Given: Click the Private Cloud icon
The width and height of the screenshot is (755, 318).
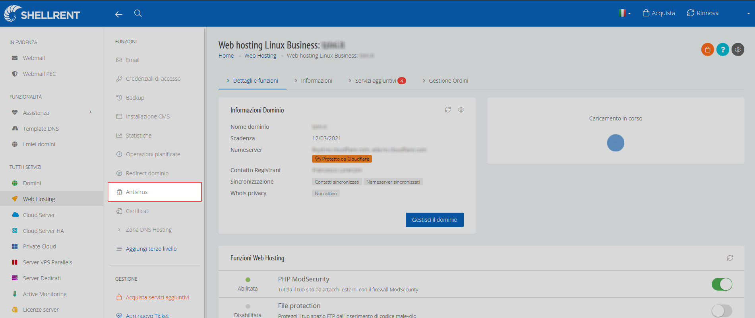Looking at the screenshot, I should click(x=15, y=246).
